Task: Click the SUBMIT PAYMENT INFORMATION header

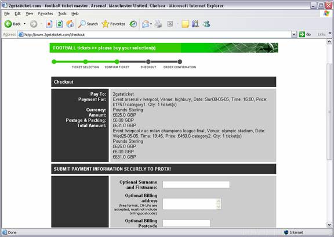Action: click(x=164, y=169)
